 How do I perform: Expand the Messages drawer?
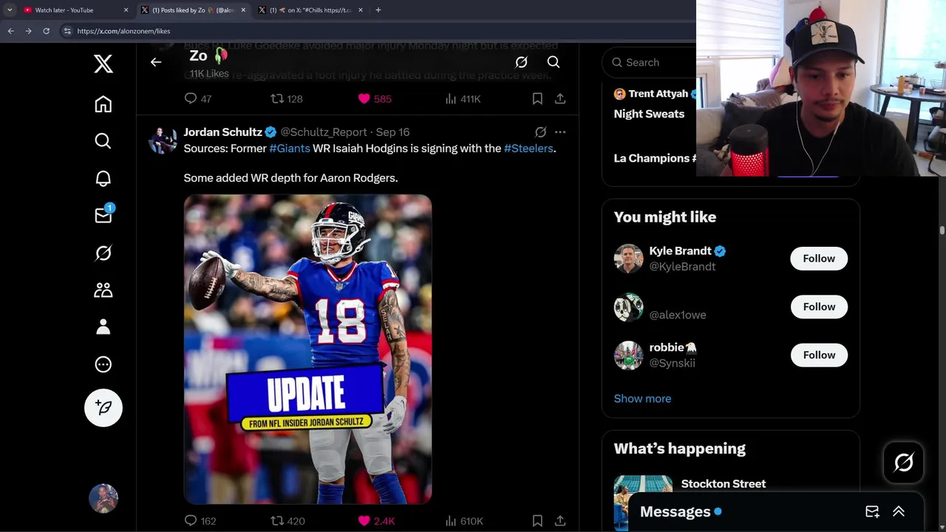(899, 511)
